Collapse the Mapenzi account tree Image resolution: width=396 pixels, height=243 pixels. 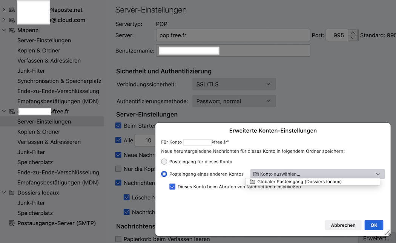click(x=4, y=30)
